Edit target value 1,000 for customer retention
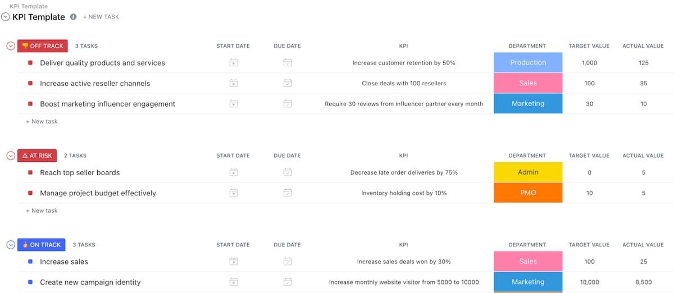 (589, 63)
